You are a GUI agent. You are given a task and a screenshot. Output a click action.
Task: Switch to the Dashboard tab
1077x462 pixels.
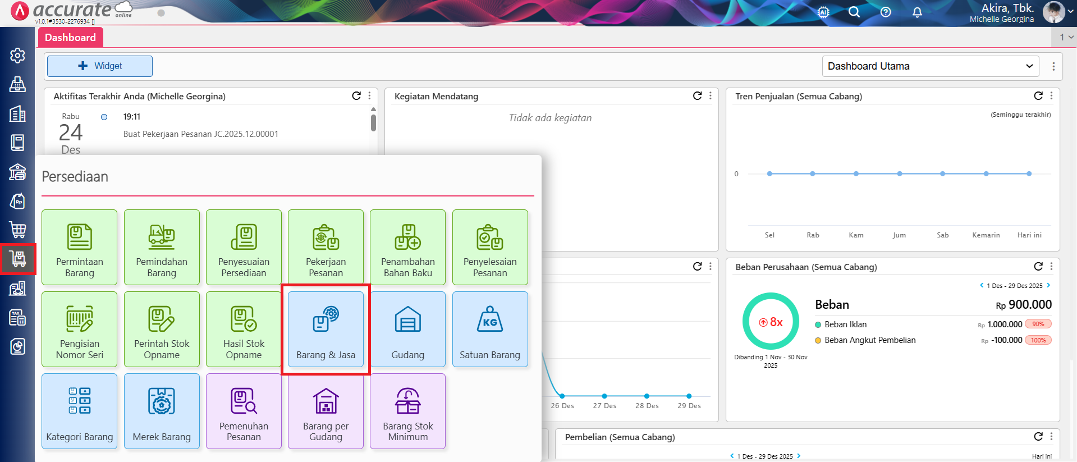(x=71, y=38)
